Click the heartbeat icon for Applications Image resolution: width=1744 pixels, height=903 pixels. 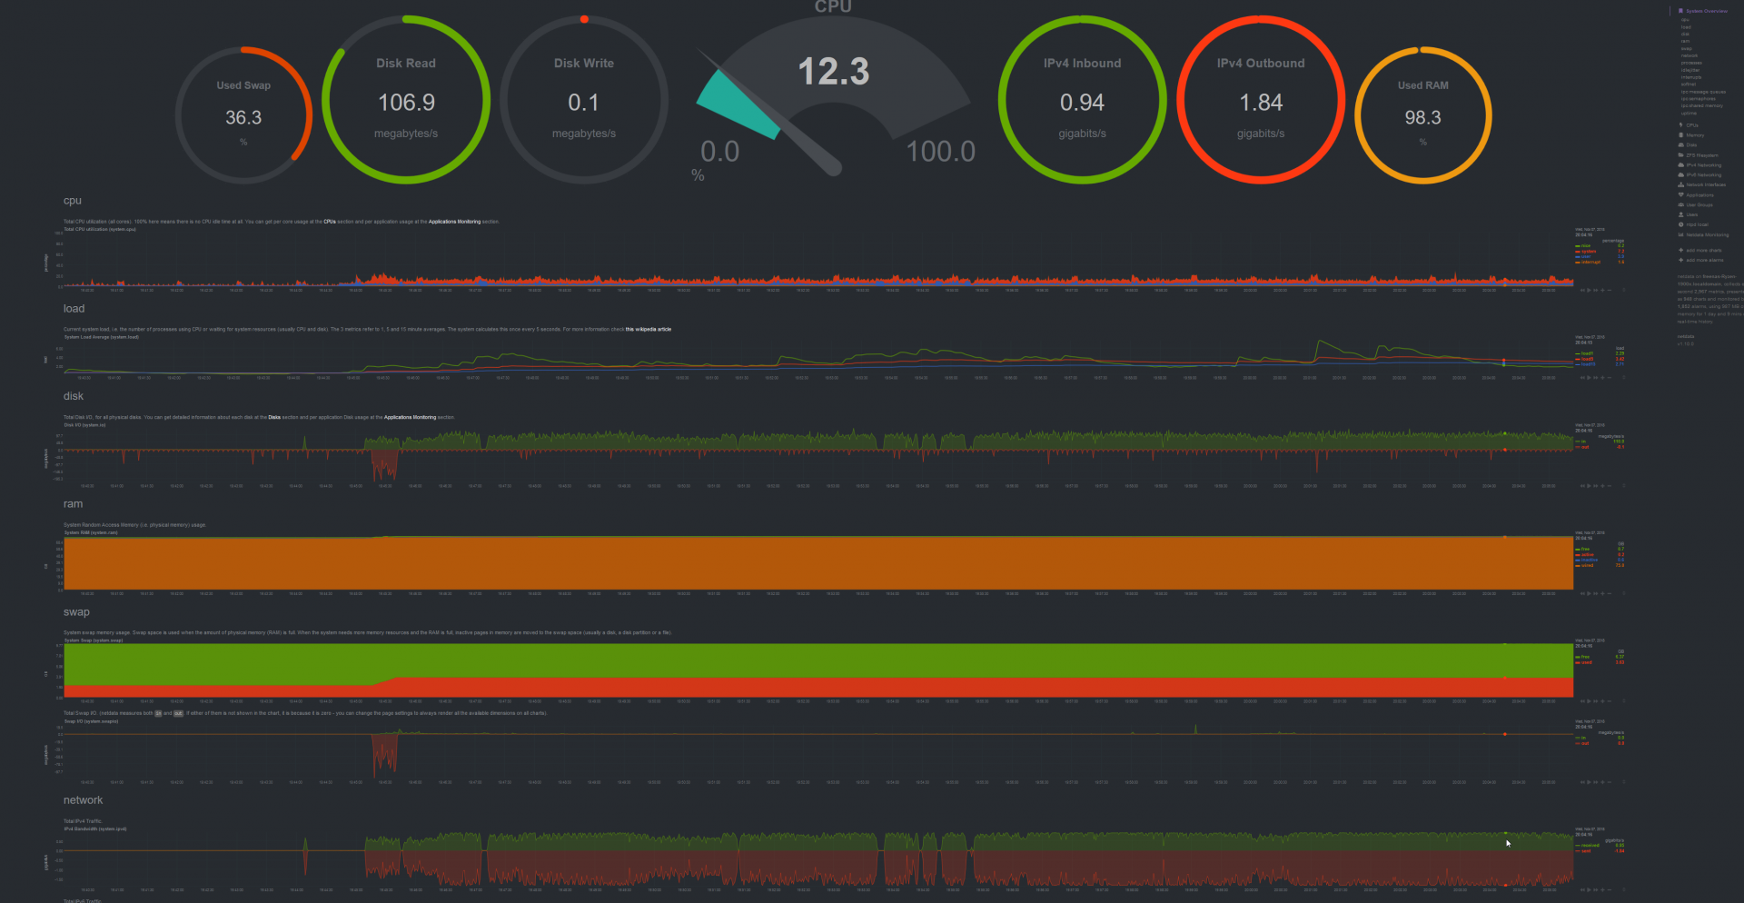(1681, 195)
